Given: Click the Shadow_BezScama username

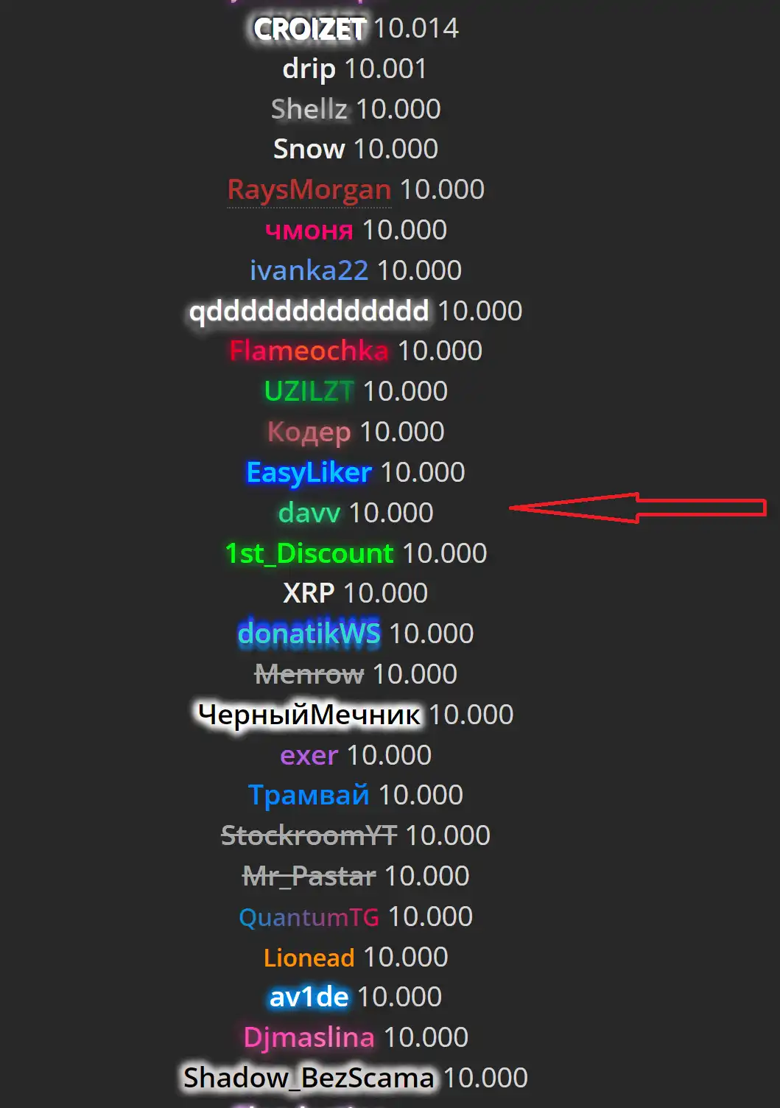Looking at the screenshot, I should (309, 1079).
